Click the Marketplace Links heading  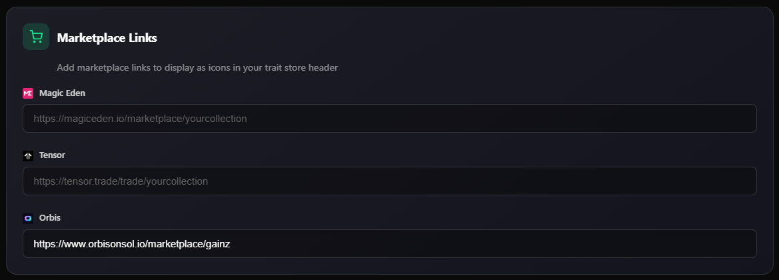point(107,38)
